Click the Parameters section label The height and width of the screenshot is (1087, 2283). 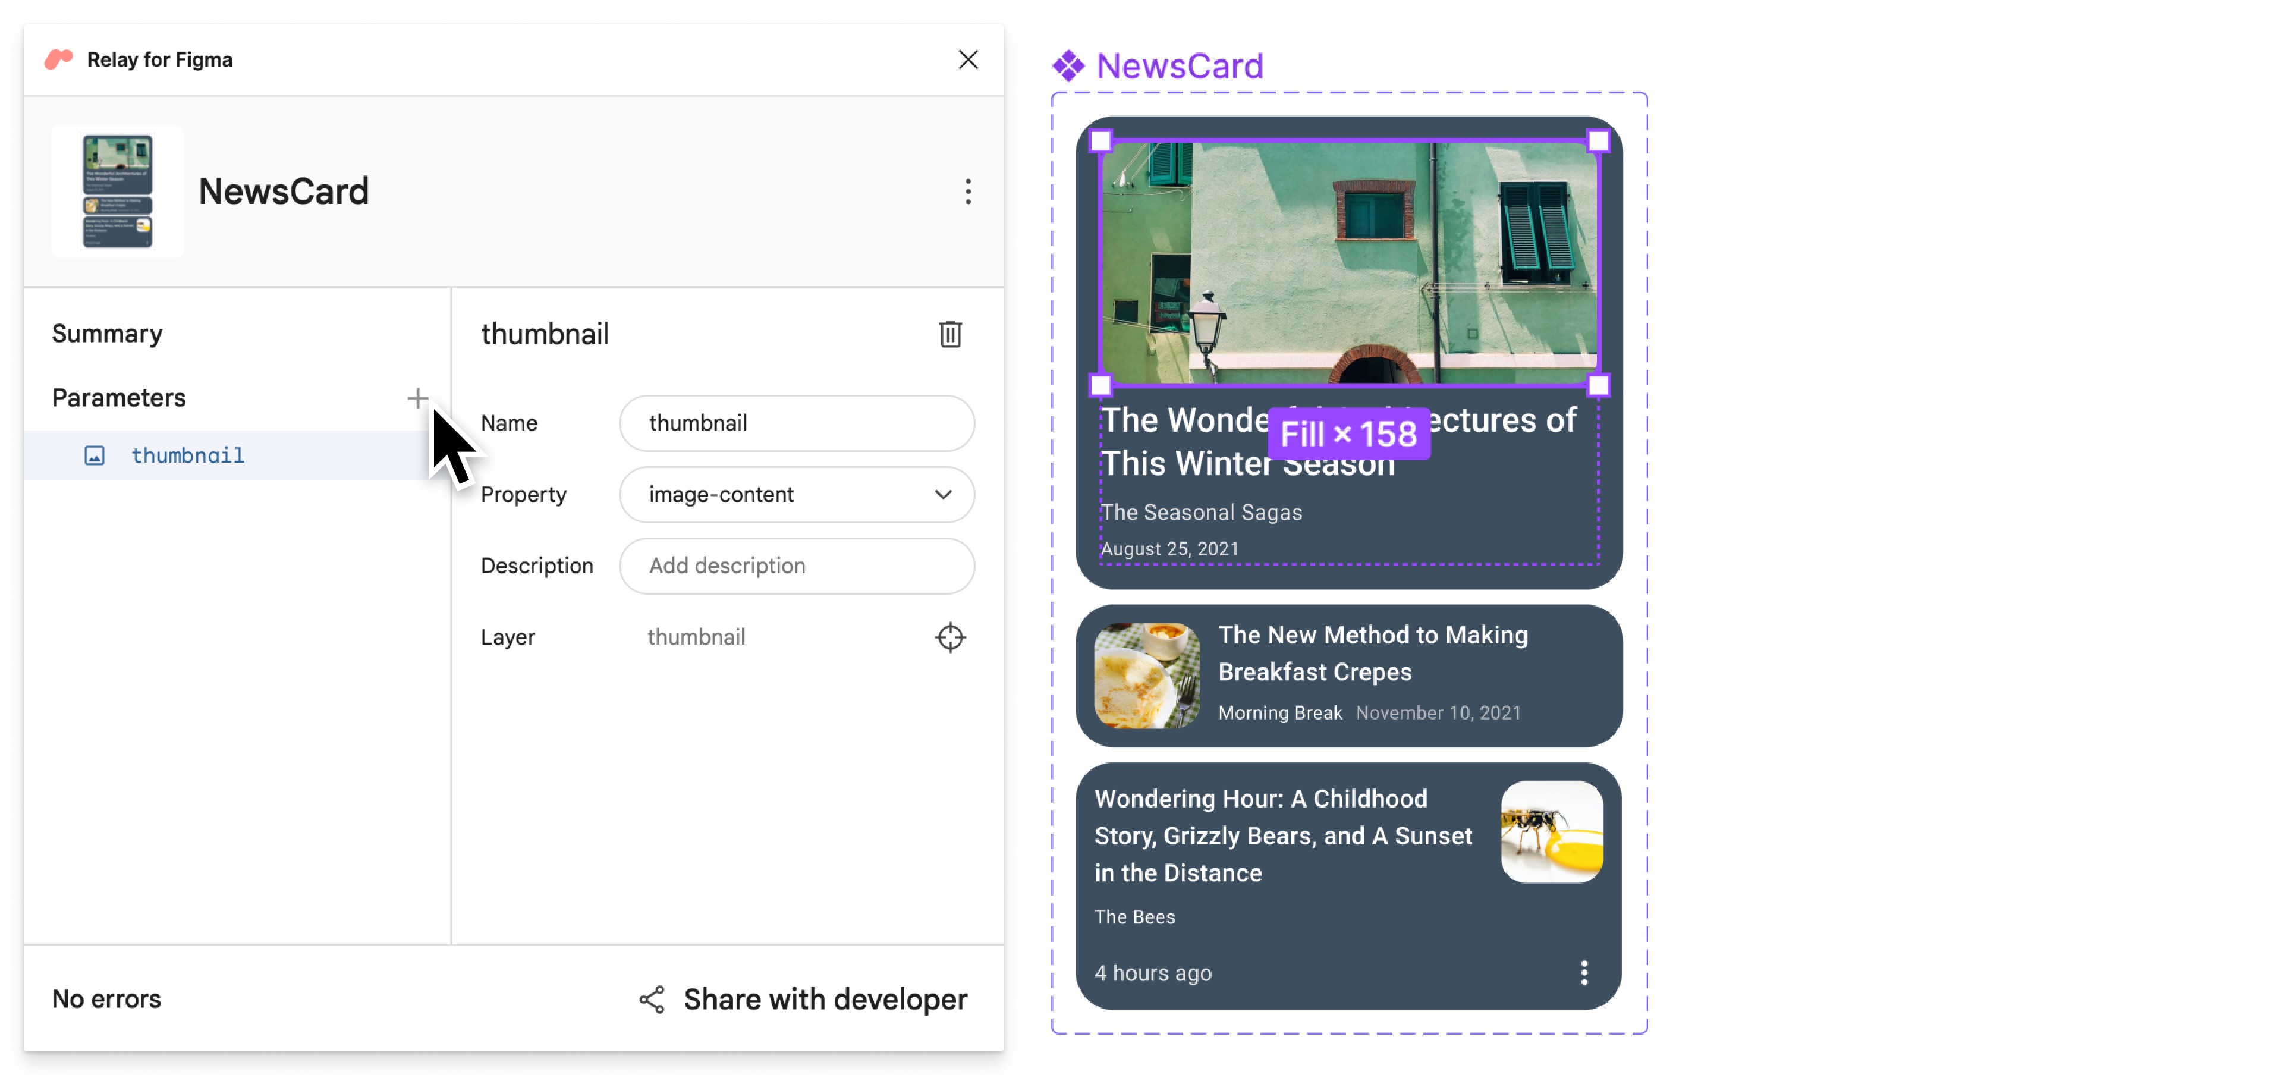coord(120,397)
